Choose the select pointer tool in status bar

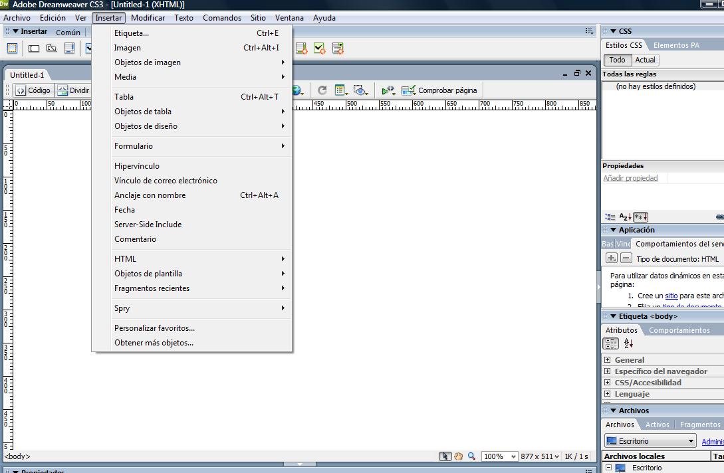coord(445,456)
